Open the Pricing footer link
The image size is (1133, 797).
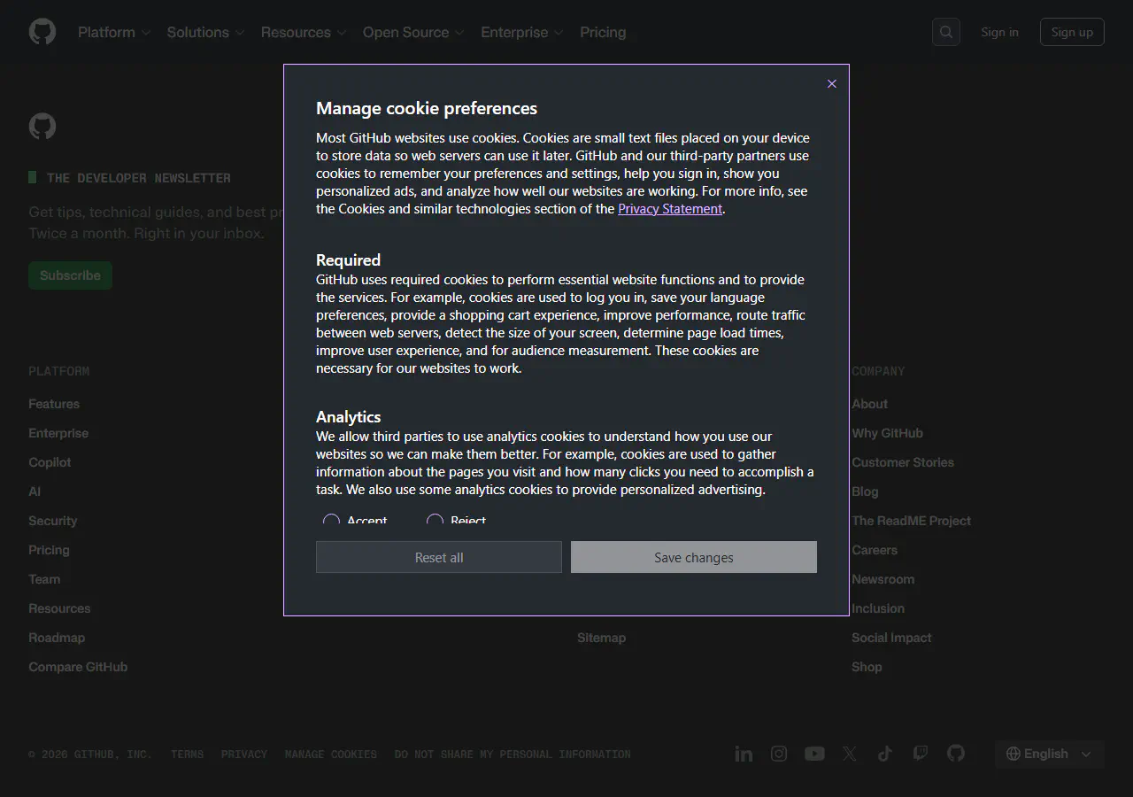pos(49,550)
